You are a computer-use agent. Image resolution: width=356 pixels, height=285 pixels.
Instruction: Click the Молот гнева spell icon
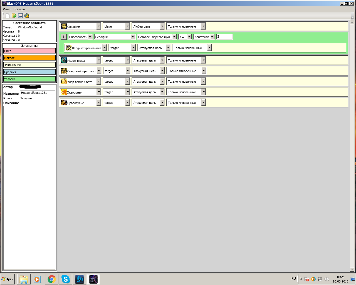coord(64,60)
